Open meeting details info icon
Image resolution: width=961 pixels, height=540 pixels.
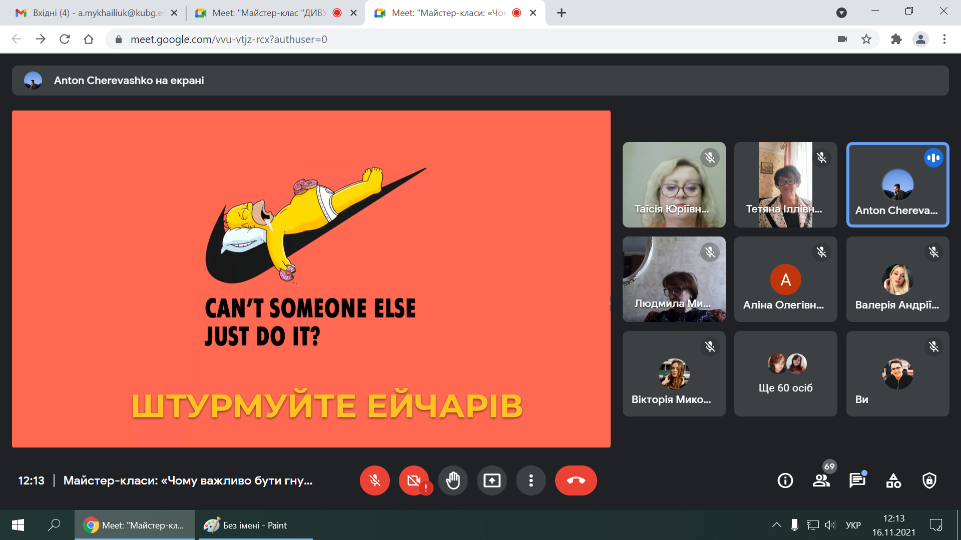pyautogui.click(x=785, y=480)
